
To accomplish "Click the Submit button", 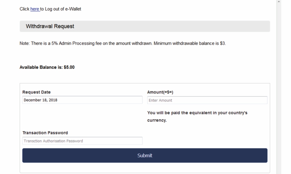I will pos(145,156).
